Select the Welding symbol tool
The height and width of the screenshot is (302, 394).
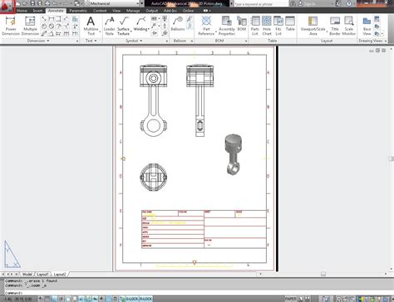140,23
